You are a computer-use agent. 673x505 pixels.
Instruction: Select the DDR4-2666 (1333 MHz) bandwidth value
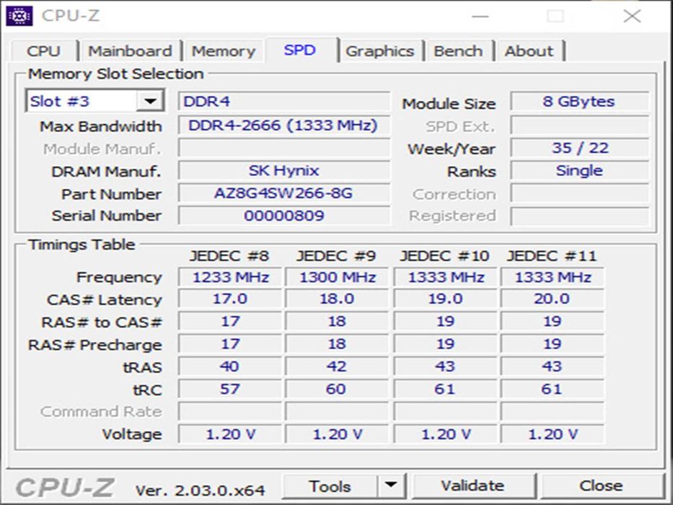284,126
